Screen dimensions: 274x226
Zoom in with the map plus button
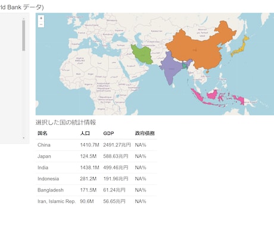tap(41, 18)
